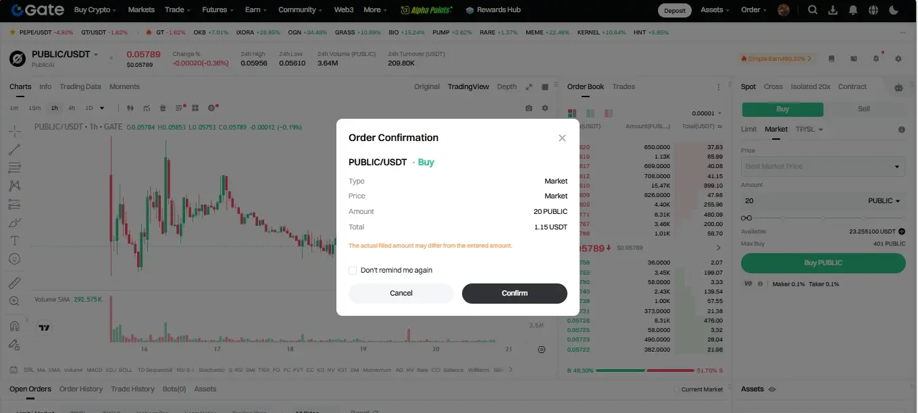This screenshot has height=413, width=918.
Task: Close the Order Confirmation dialog
Action: pyautogui.click(x=562, y=138)
